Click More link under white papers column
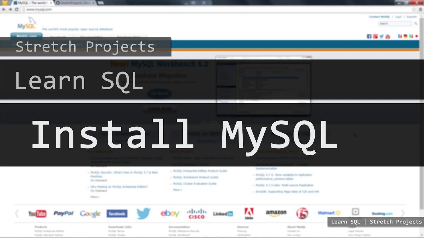 pyautogui.click(x=177, y=190)
